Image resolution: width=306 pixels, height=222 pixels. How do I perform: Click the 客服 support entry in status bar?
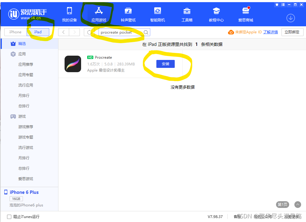click(x=237, y=217)
